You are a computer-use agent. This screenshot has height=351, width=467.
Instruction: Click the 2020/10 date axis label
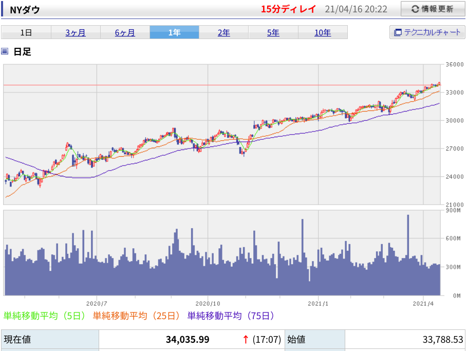click(208, 304)
